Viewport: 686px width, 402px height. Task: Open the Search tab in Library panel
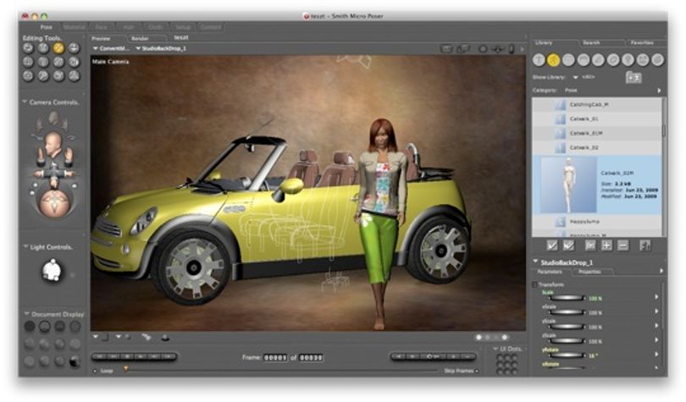coord(590,42)
